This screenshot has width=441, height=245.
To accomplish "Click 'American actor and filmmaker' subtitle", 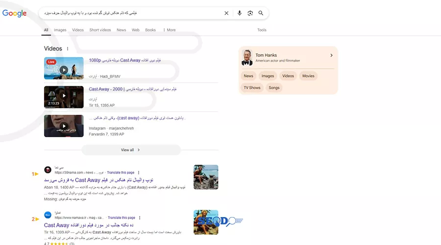I will point(278,61).
